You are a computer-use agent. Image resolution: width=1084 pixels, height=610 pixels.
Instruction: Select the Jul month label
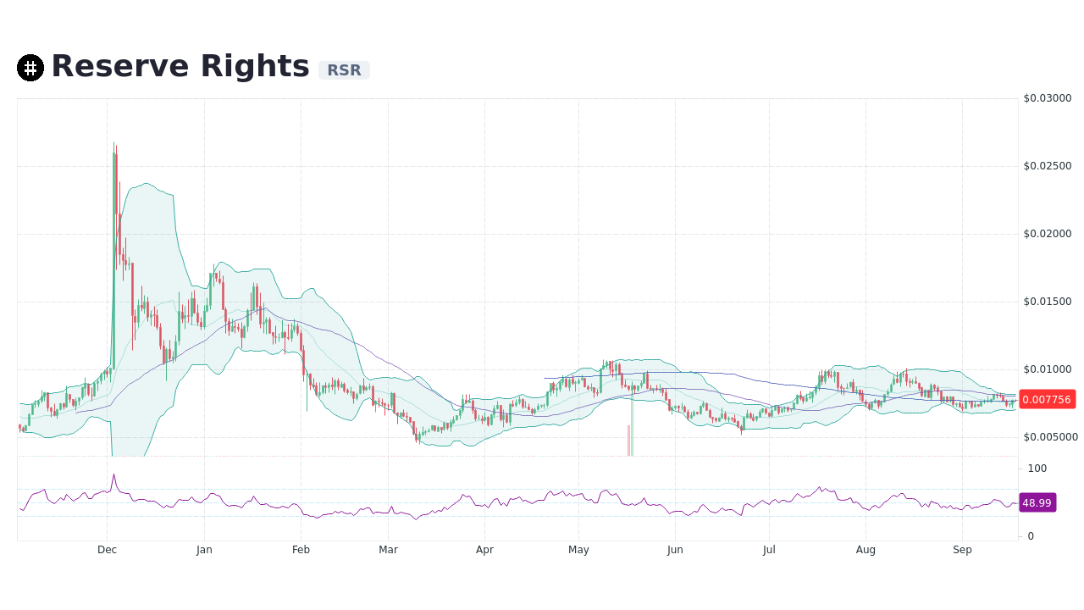(769, 549)
